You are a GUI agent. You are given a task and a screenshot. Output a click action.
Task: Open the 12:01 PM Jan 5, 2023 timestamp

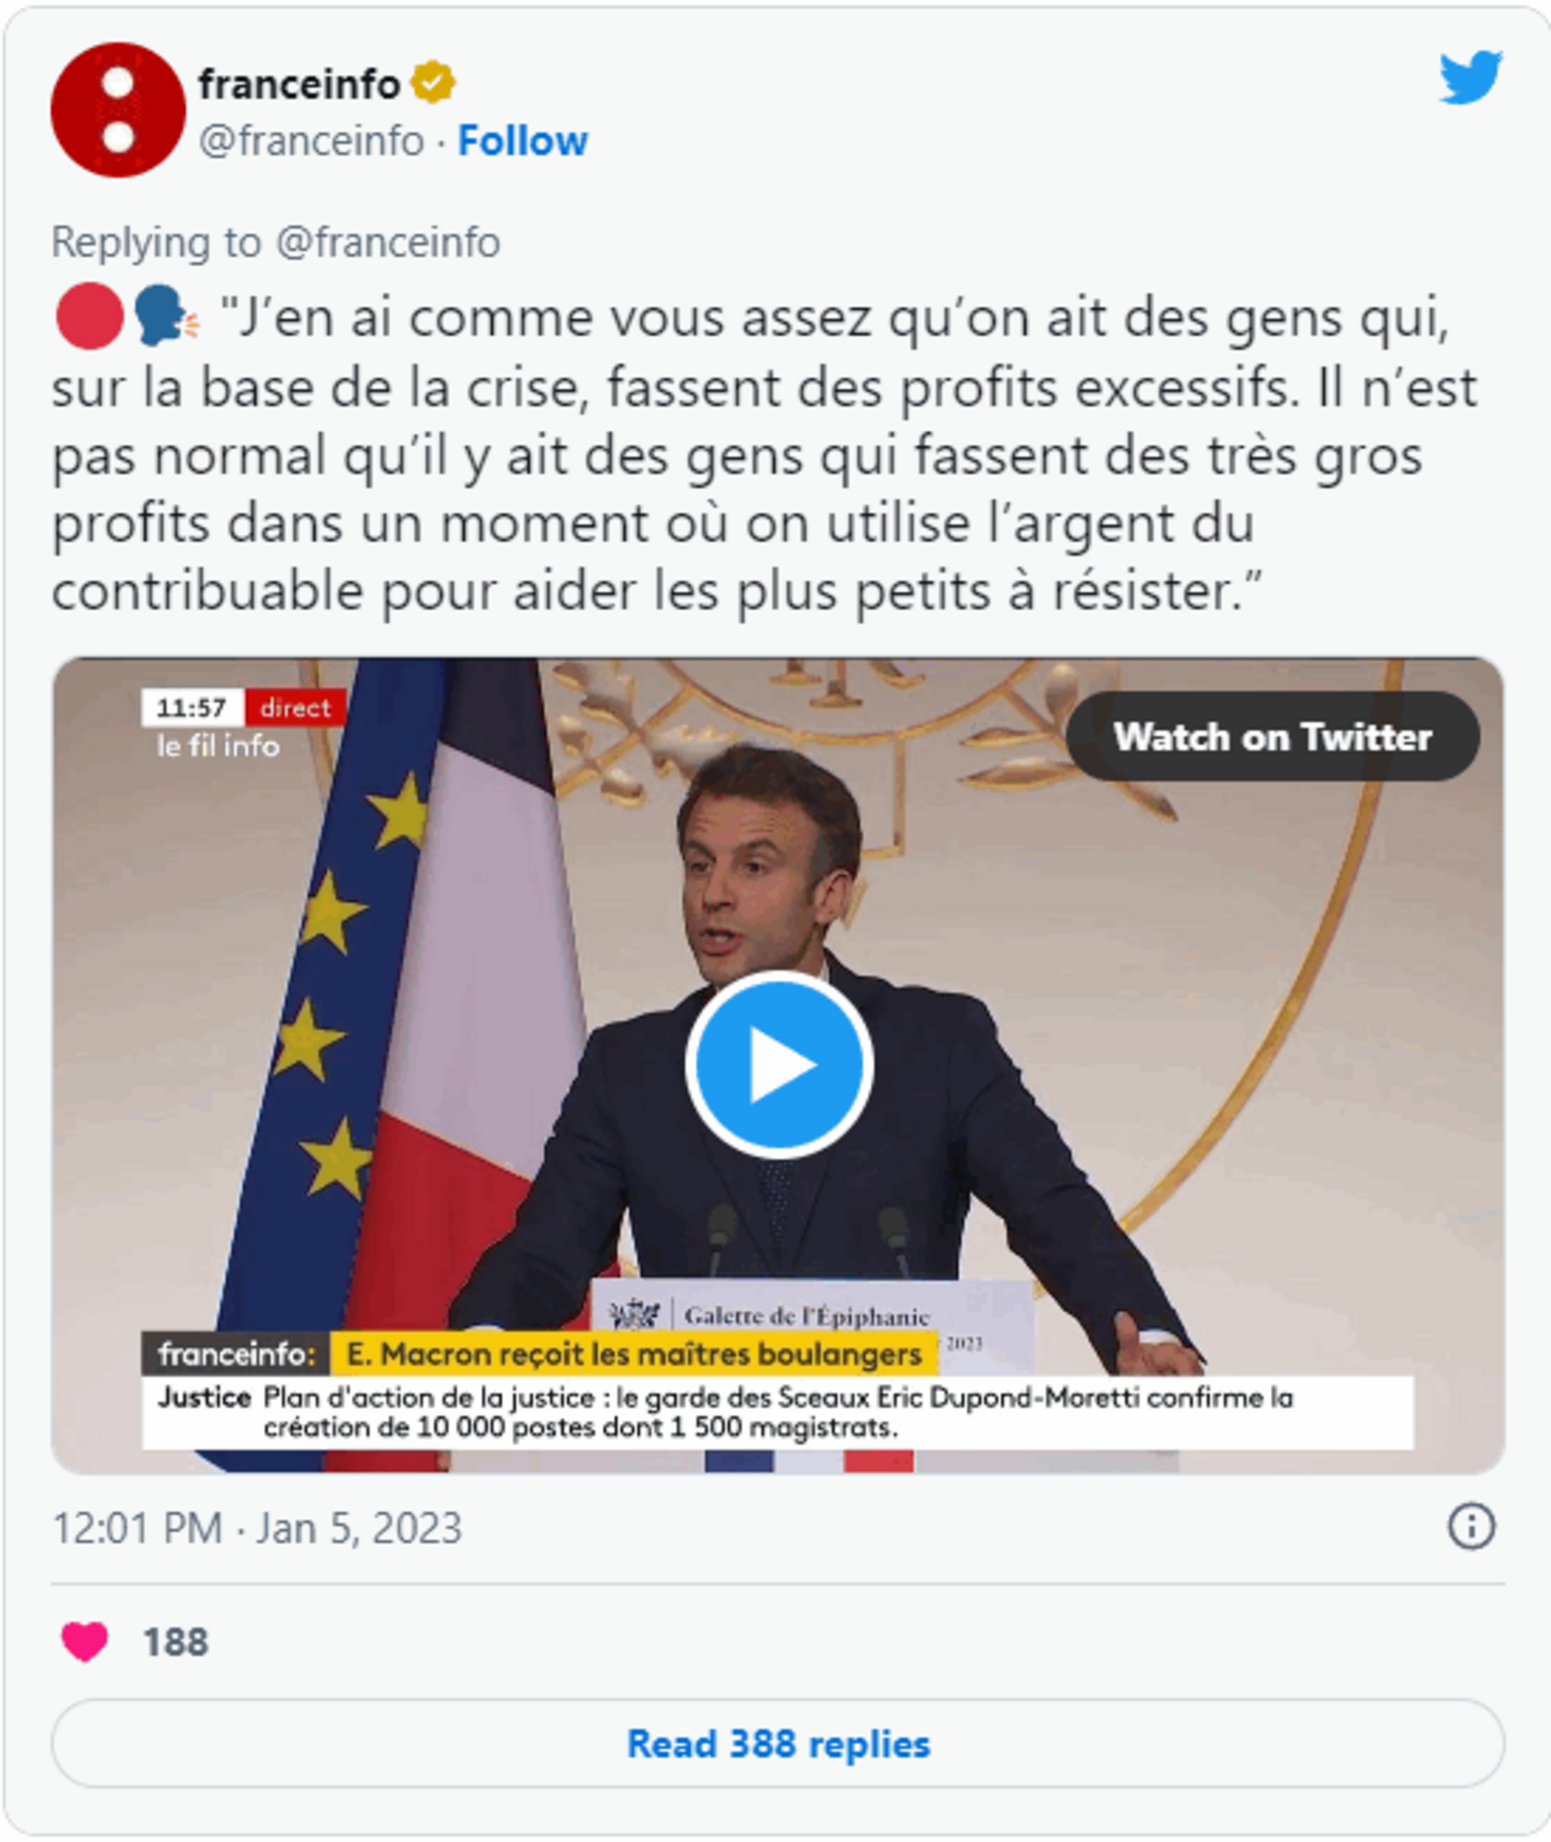(x=257, y=1528)
